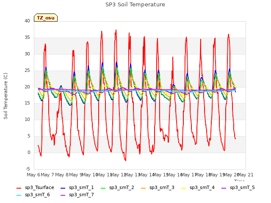Click the green sp3_smT_2 legend swatch
Viewport: 271px width, 203px height.
coord(103,188)
